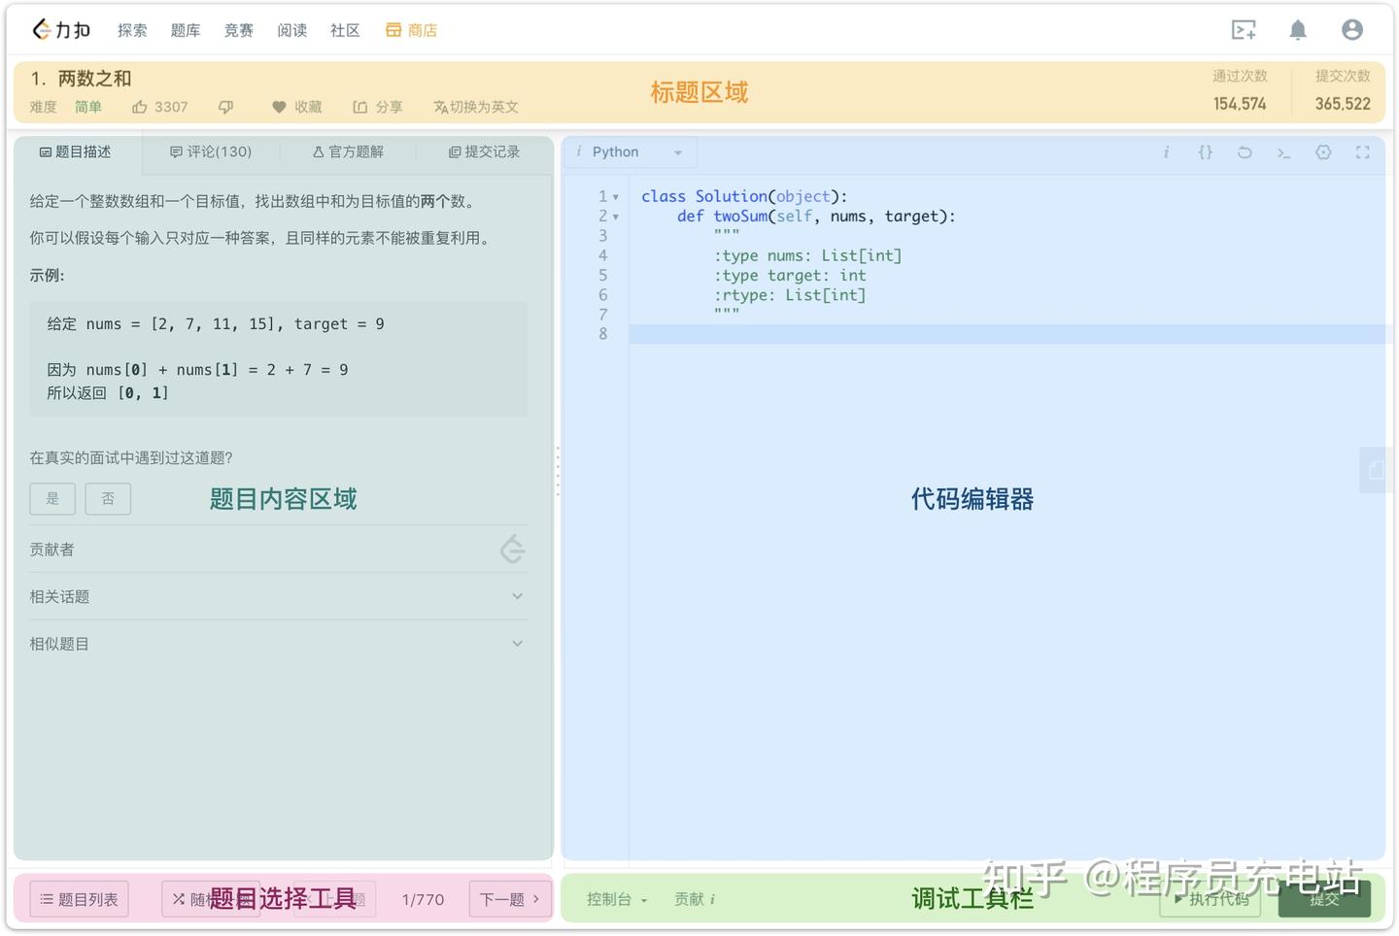This screenshot has width=1399, height=936.
Task: Click the terminal/shell icon above the editor
Action: coord(1284,152)
